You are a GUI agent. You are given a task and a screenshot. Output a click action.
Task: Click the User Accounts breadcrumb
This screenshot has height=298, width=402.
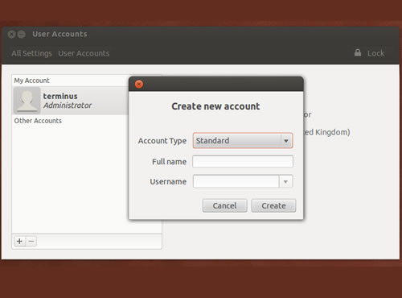click(x=84, y=53)
